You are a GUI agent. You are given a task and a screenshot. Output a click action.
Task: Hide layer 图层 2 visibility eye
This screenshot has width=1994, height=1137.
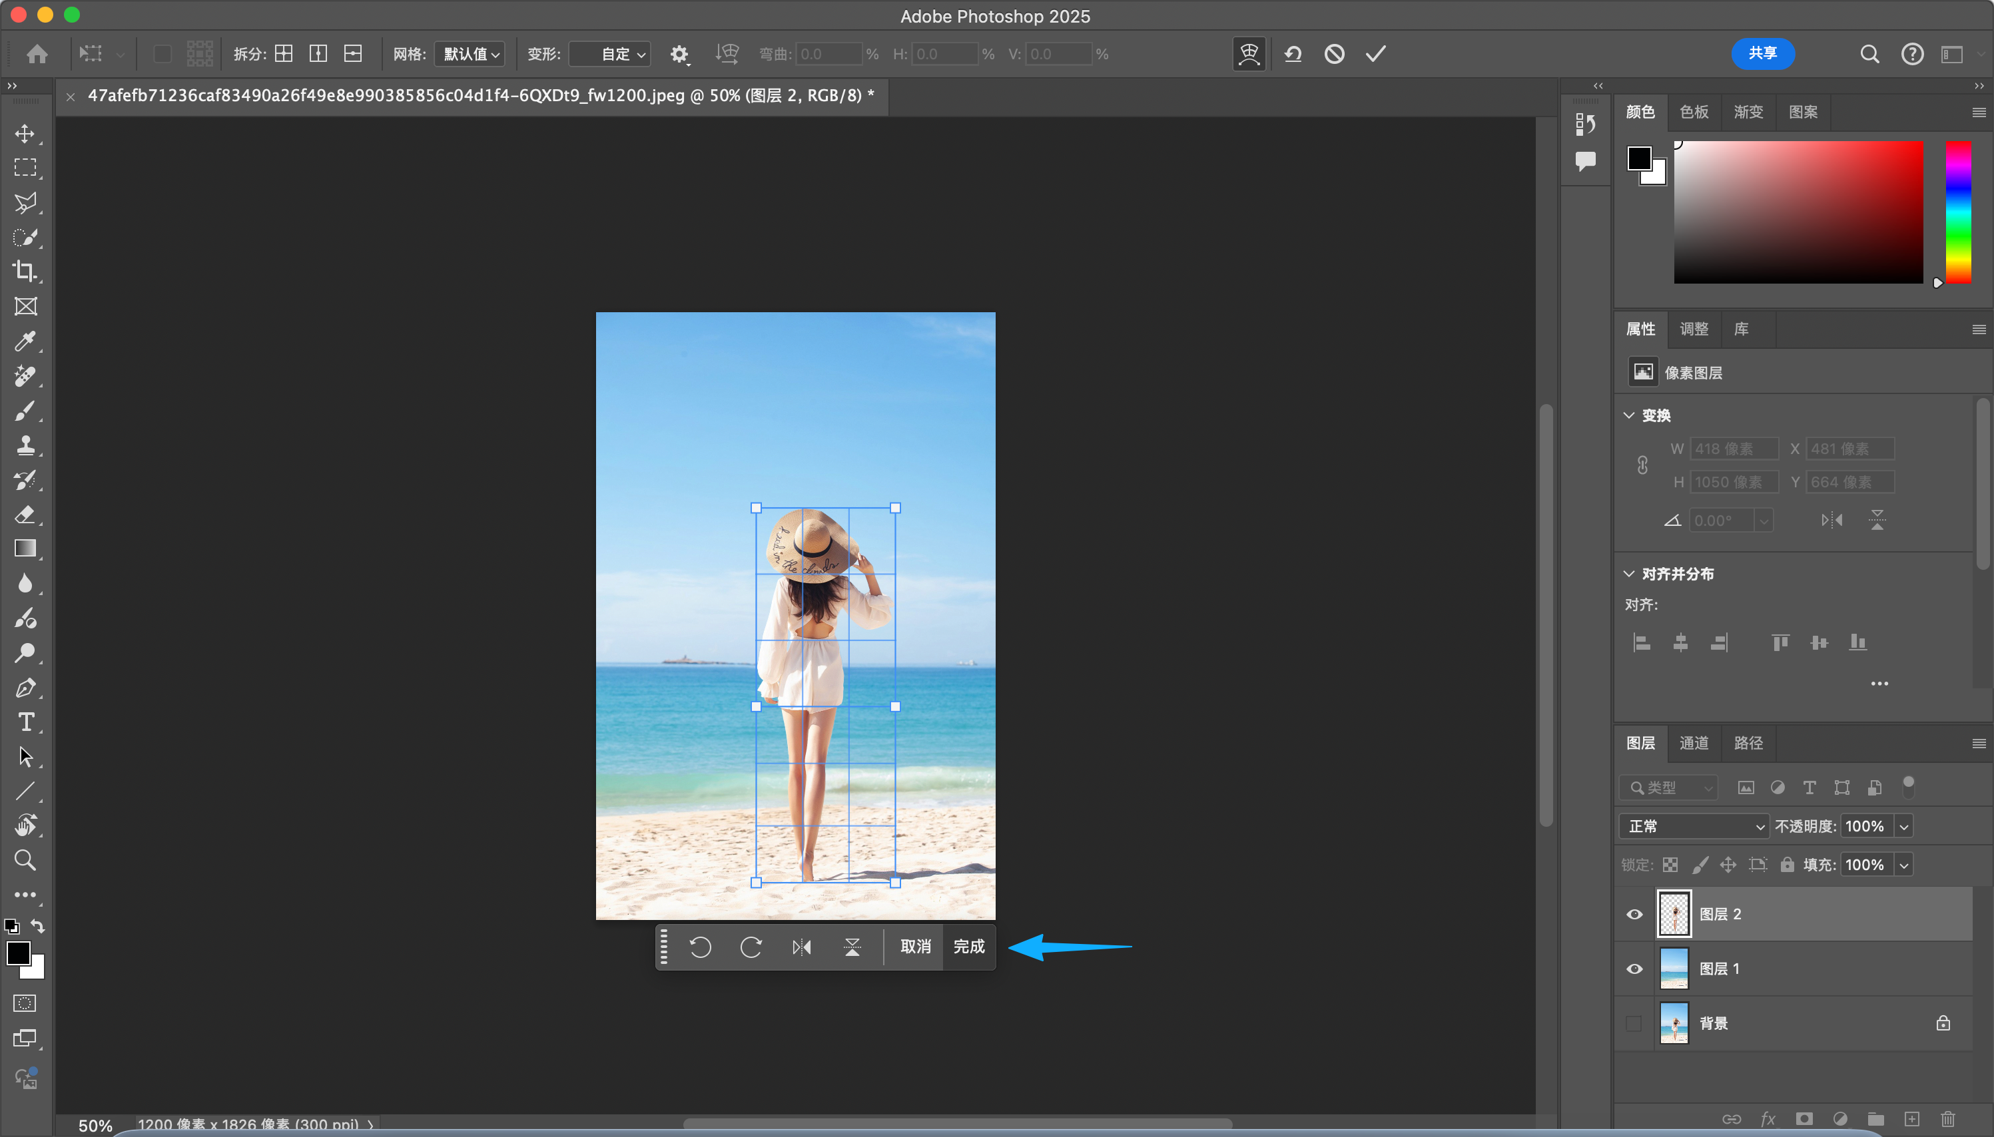point(1634,915)
